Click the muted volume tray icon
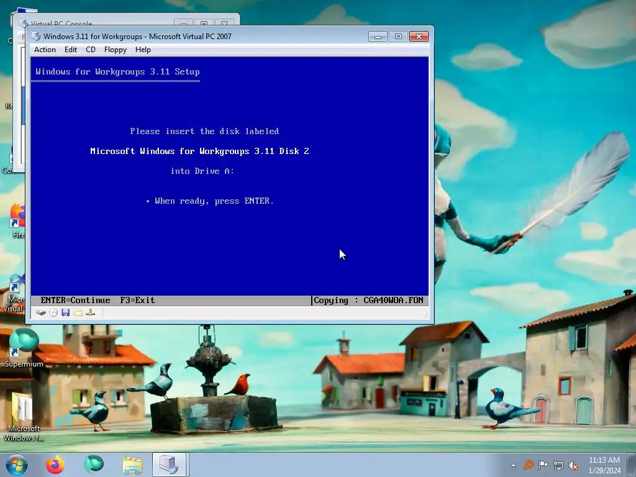 click(x=573, y=465)
